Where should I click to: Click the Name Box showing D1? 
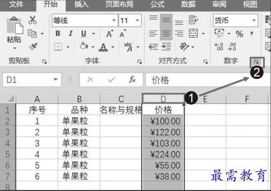pos(32,80)
